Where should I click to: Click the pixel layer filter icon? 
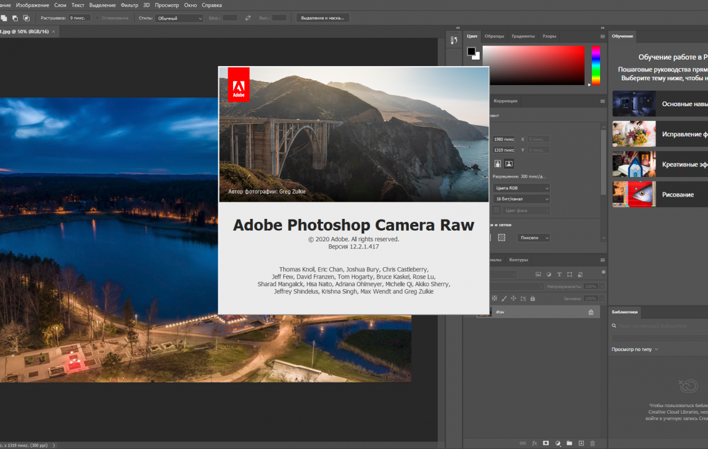(x=538, y=274)
